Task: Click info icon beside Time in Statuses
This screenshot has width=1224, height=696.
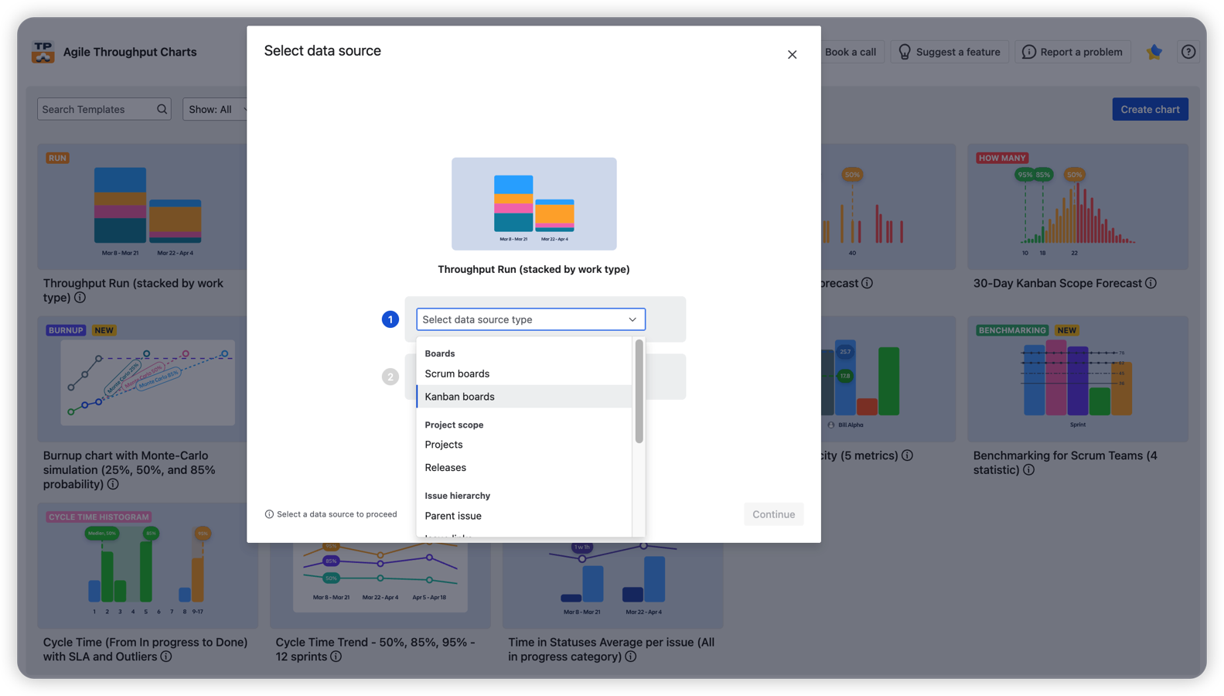Action: coord(631,657)
